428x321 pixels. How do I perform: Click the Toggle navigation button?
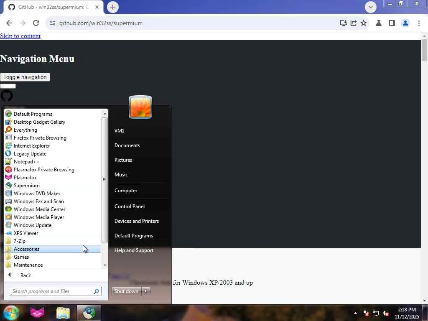[x=25, y=77]
